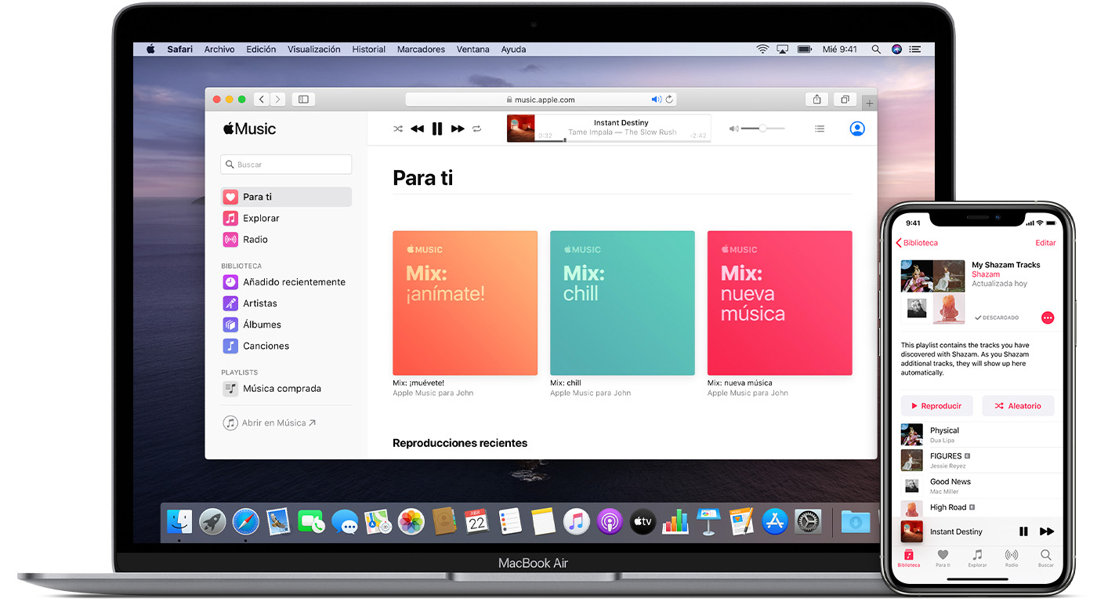Skip forward on iPhone mini player

click(1047, 531)
